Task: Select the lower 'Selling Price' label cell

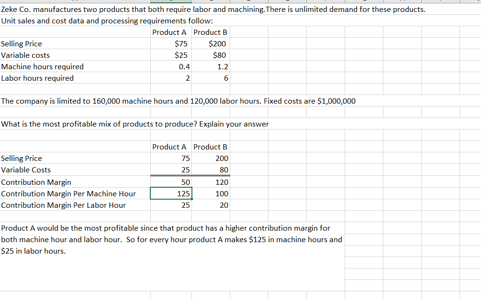Action: click(x=75, y=158)
